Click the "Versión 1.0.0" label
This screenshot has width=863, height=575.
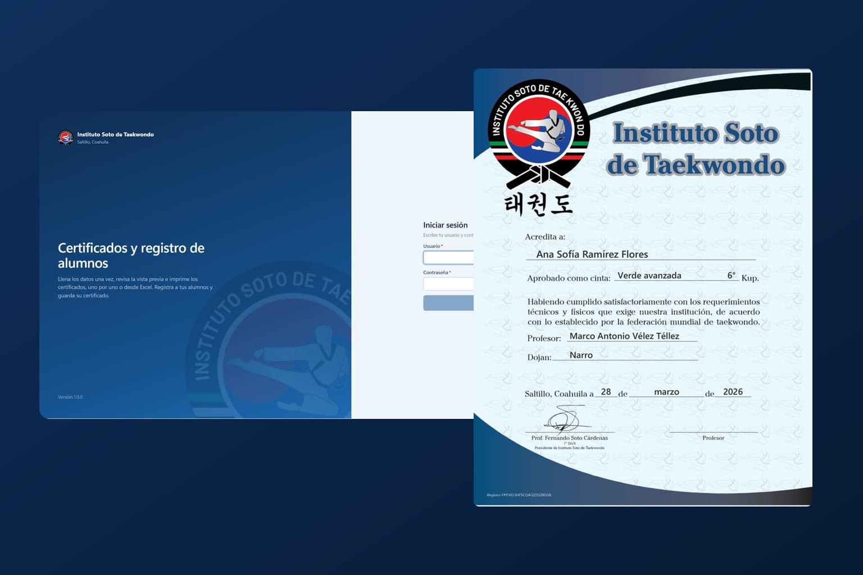click(x=70, y=397)
